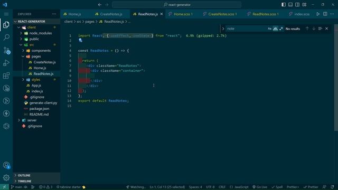Expand the replace field chevron in find widget
Viewport: 338px width, 190px height.
click(223, 28)
